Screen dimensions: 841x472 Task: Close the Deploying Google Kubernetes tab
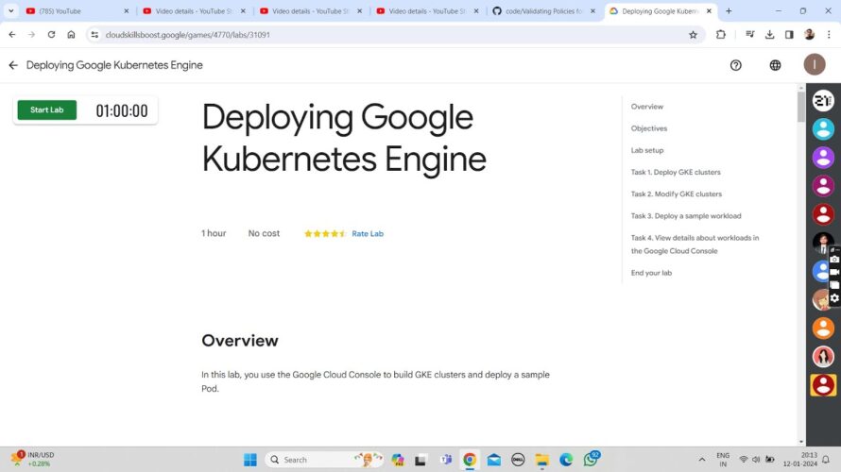(x=709, y=10)
